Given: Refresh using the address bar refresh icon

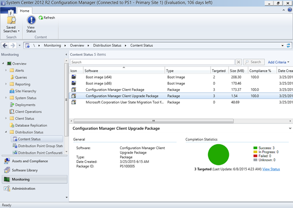Looking at the screenshot, I should (x=288, y=45).
